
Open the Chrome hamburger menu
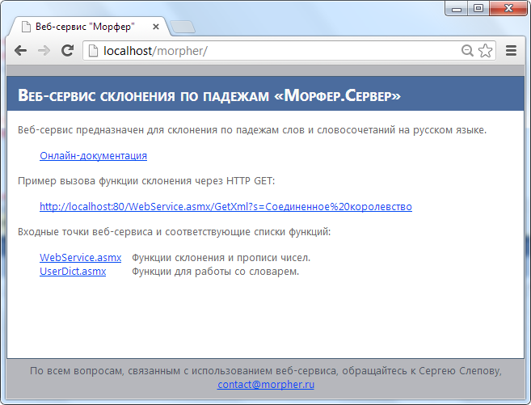pyautogui.click(x=511, y=51)
